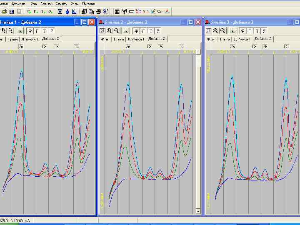Click the first copy-documents icon in main toolbar
The image size is (300, 225).
click(84, 12)
